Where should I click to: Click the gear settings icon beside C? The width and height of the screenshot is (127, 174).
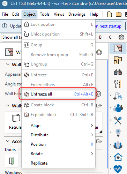pos(121,37)
